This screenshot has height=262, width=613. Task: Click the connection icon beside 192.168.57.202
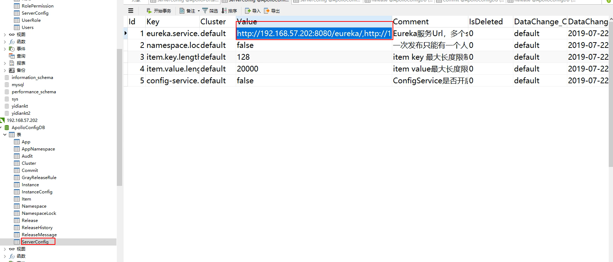[3, 120]
